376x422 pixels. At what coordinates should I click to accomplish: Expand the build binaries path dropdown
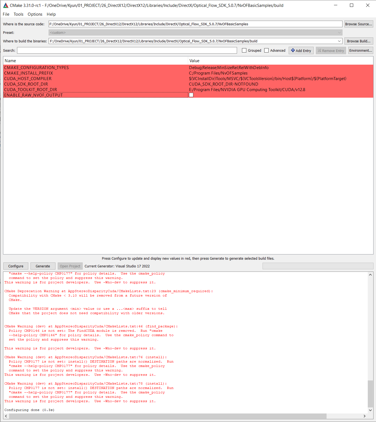pos(339,41)
